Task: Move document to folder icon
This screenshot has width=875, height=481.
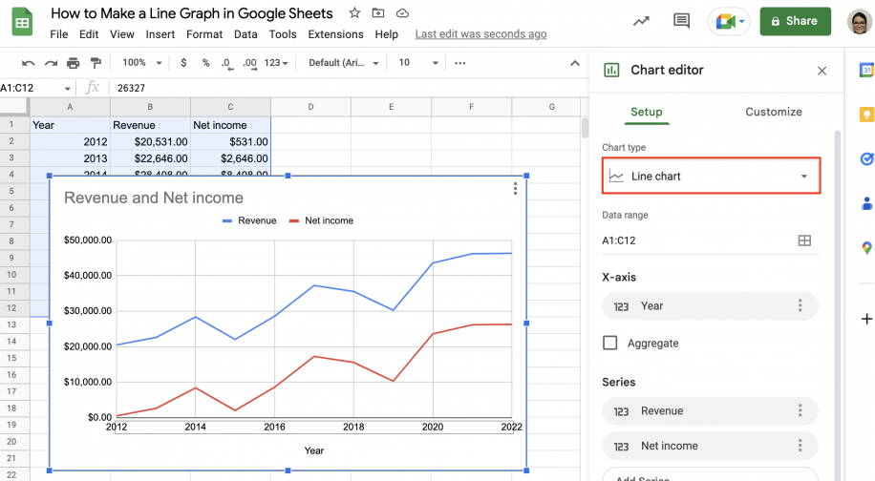Action: click(378, 12)
